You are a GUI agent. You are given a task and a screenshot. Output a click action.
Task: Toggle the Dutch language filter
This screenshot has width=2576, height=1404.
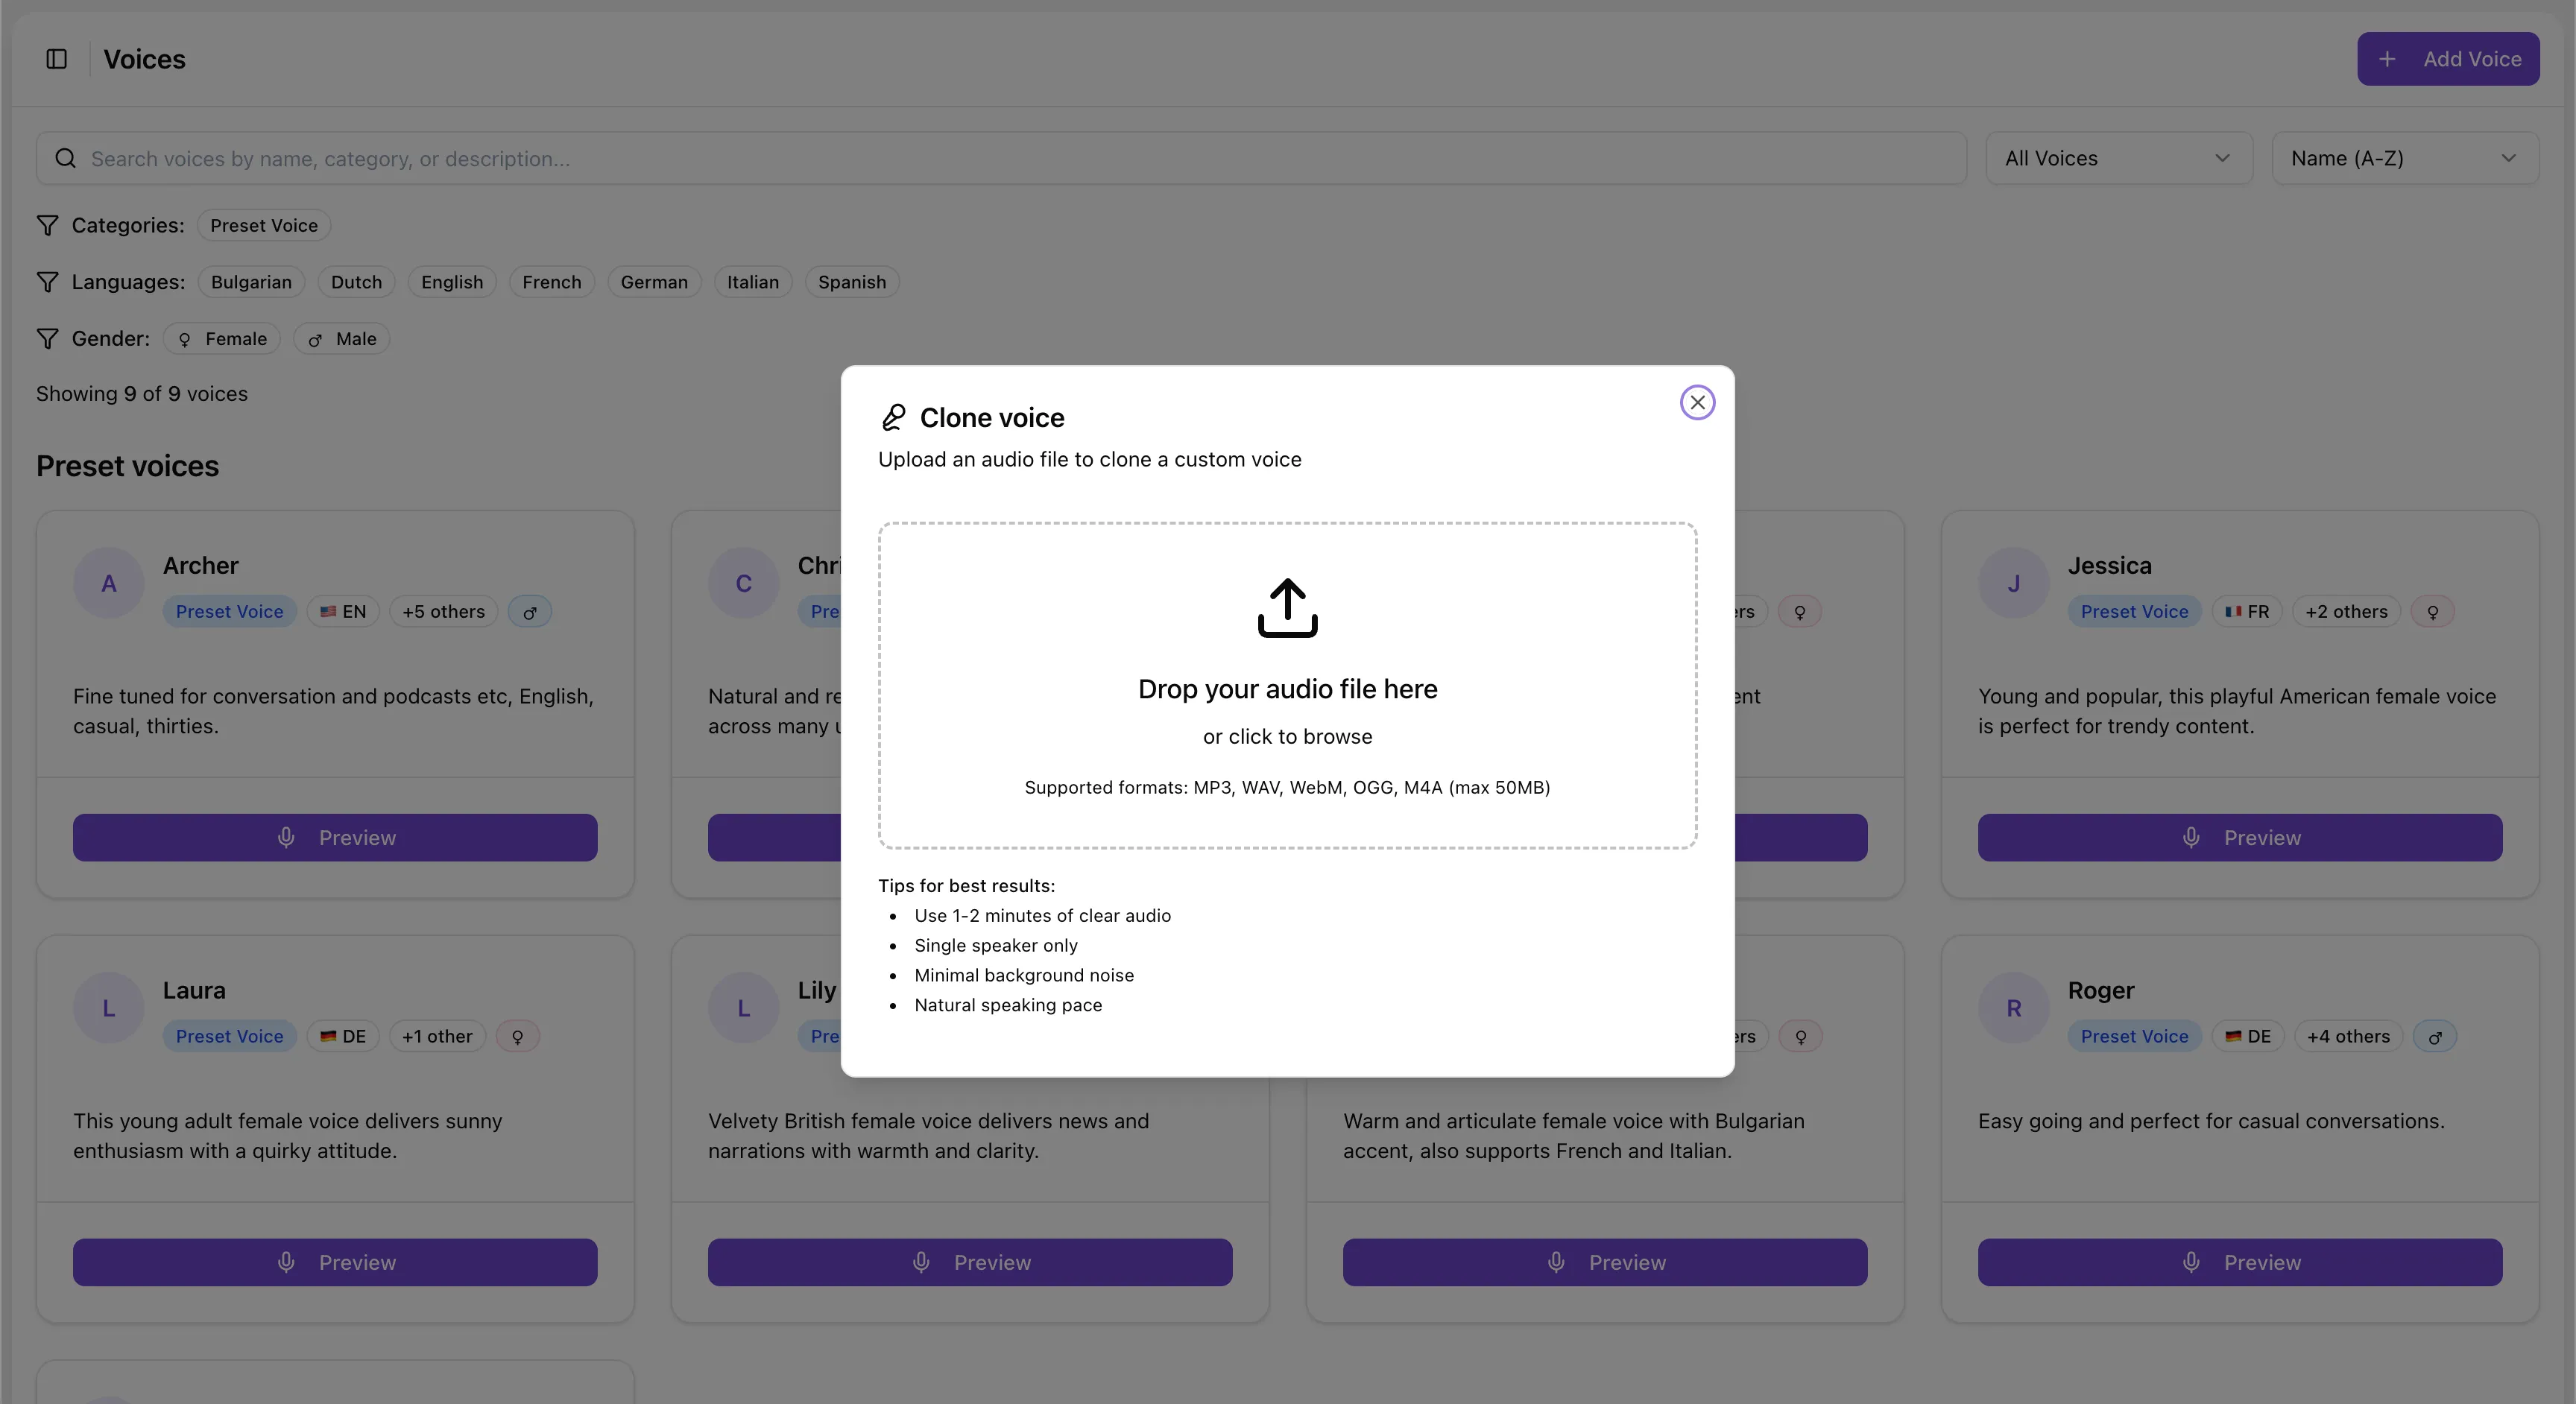point(356,283)
